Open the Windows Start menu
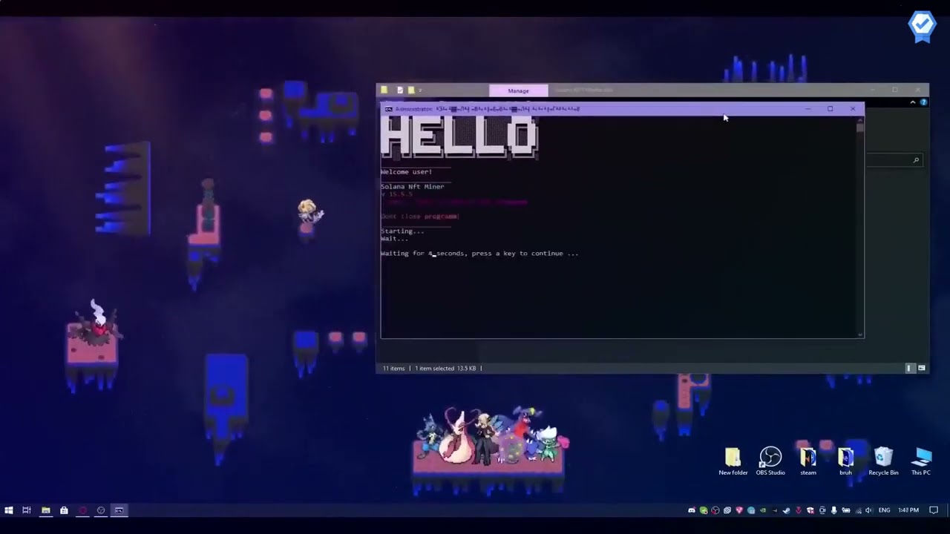 pos(9,510)
